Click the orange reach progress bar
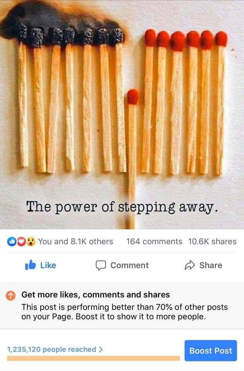 [93, 358]
